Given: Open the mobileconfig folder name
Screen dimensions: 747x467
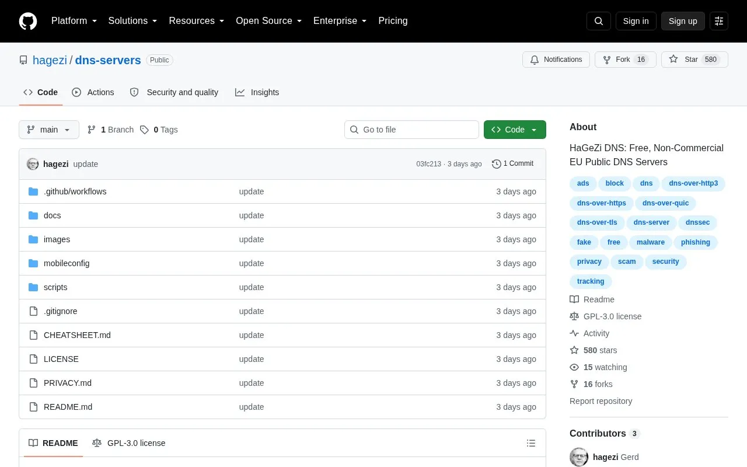Looking at the screenshot, I should [67, 263].
